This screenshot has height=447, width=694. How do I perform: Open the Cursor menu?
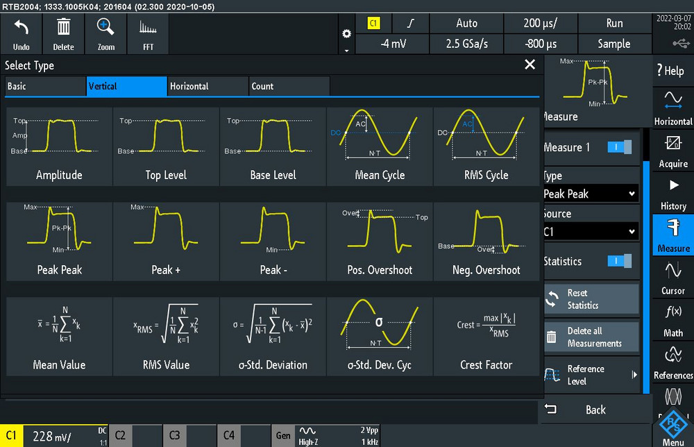[x=673, y=278]
